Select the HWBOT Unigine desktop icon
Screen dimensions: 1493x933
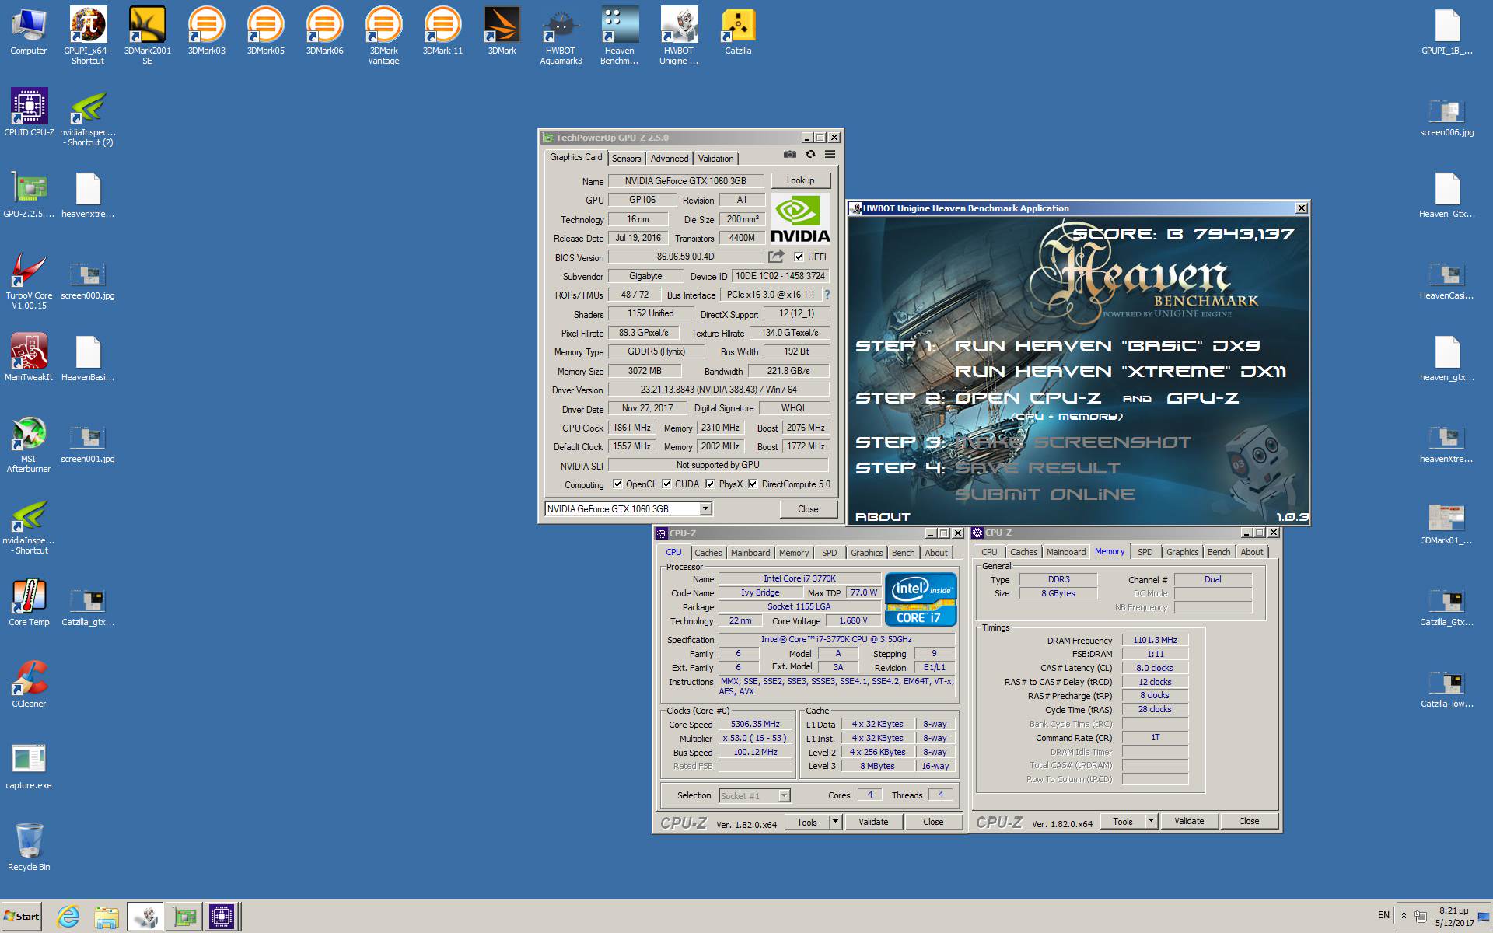[679, 36]
